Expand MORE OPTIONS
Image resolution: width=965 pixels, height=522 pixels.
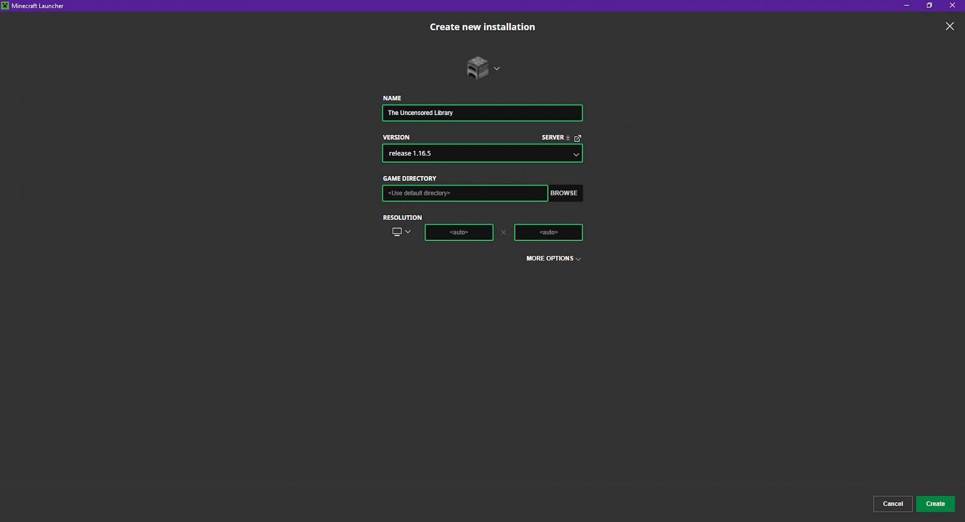pyautogui.click(x=553, y=258)
